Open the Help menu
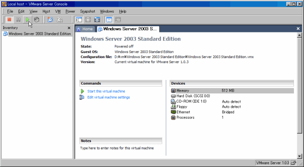Viewport: 304px width, 167px height. point(122,11)
